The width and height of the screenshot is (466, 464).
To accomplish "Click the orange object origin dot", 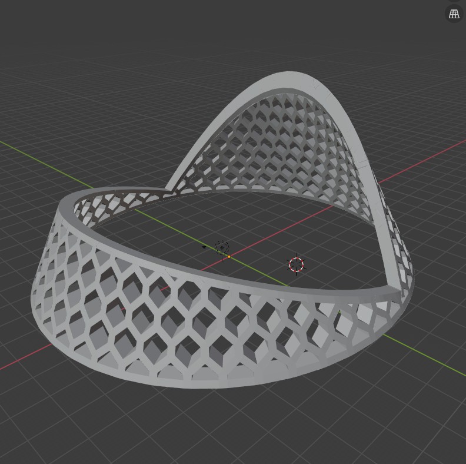I will tap(229, 257).
